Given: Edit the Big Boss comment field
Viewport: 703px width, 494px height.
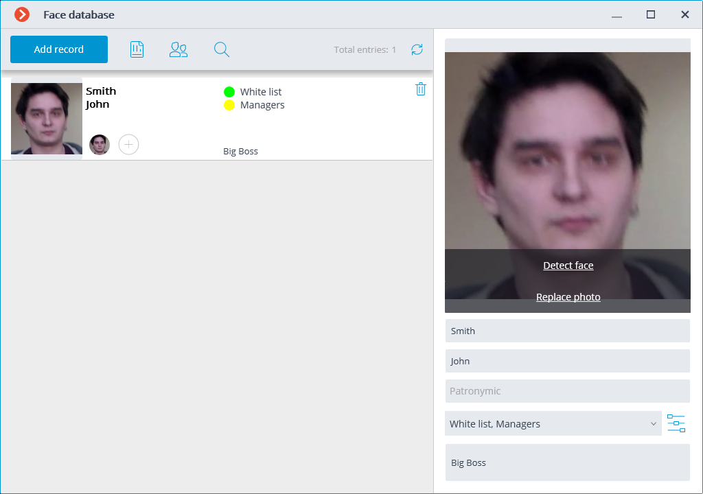Looking at the screenshot, I should click(568, 462).
